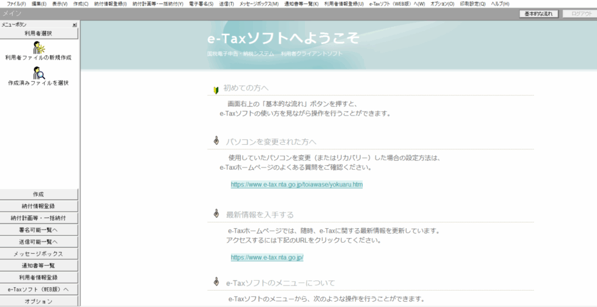Open the e-Taxソフト(WEB版)へ(W) menu
This screenshot has width=597, height=307.
[397, 4]
